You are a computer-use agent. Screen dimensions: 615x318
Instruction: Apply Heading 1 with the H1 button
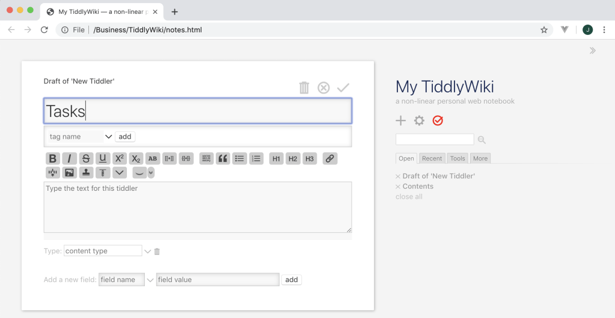[x=276, y=158]
